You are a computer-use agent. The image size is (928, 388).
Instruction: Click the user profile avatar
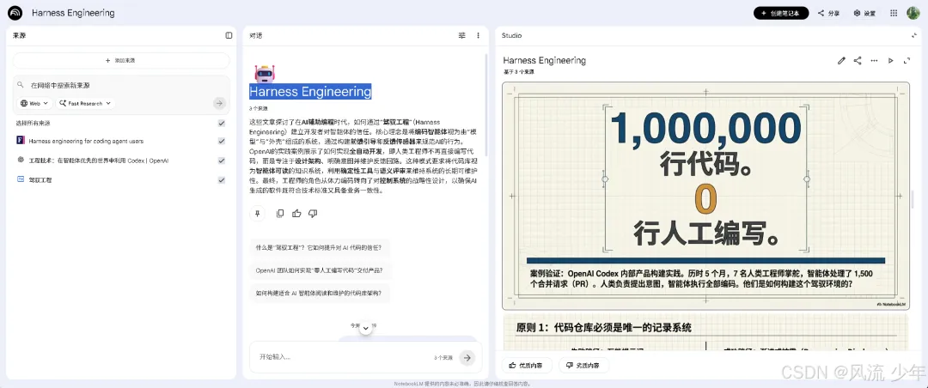[913, 13]
